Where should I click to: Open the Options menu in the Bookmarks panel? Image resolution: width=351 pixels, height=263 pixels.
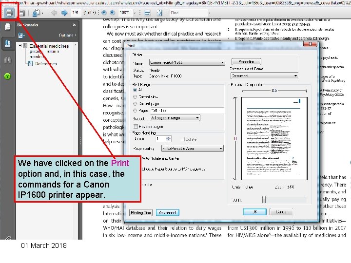[x=67, y=36]
